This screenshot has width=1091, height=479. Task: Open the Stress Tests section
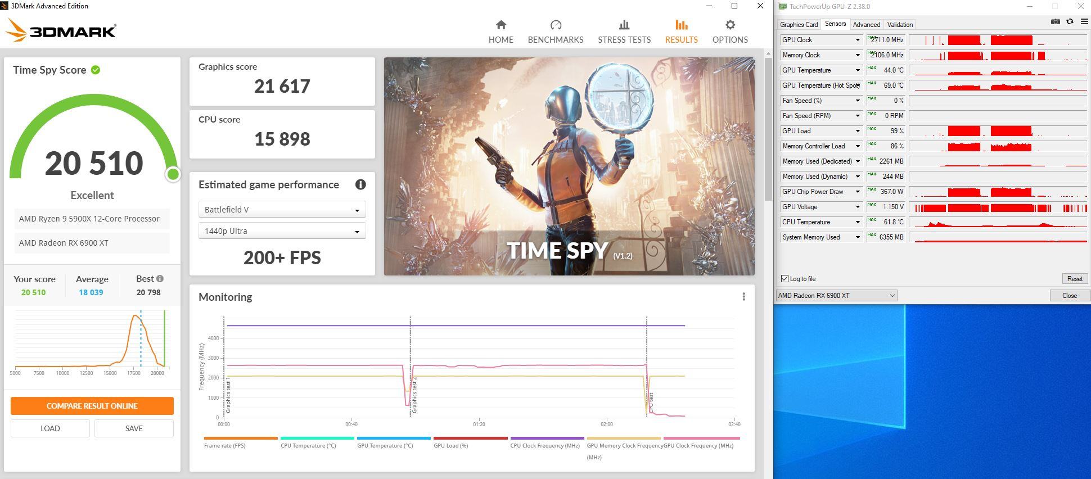pos(624,31)
